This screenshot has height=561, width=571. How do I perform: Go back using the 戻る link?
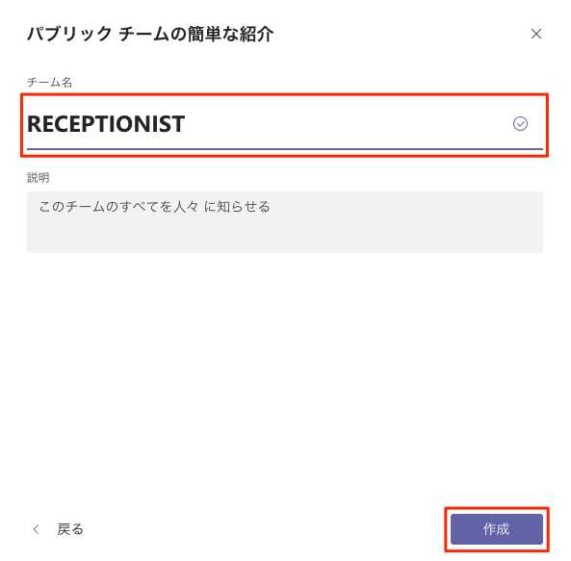pyautogui.click(x=70, y=529)
